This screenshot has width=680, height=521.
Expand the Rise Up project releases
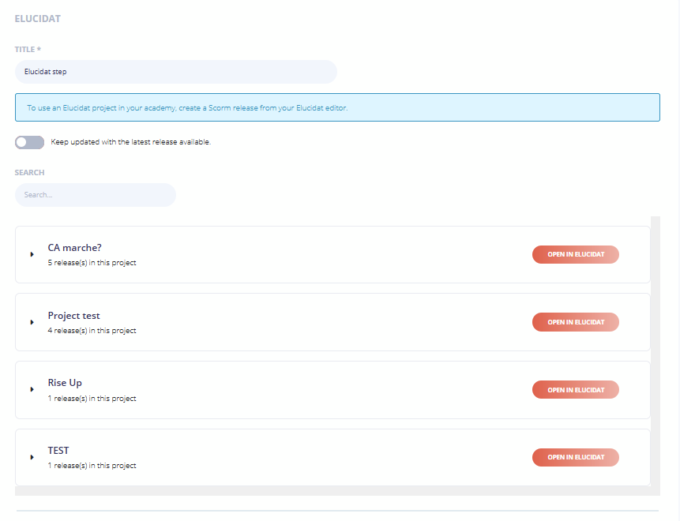pyautogui.click(x=32, y=390)
